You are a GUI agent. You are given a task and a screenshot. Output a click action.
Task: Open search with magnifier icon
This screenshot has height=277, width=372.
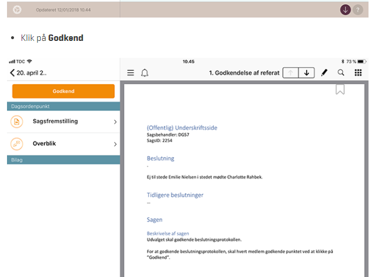341,73
